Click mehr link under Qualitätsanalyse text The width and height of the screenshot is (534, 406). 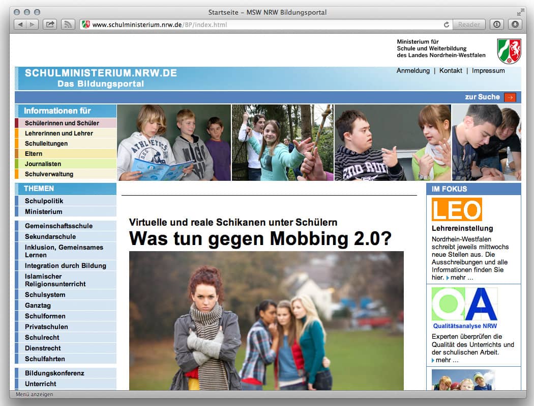click(x=447, y=360)
